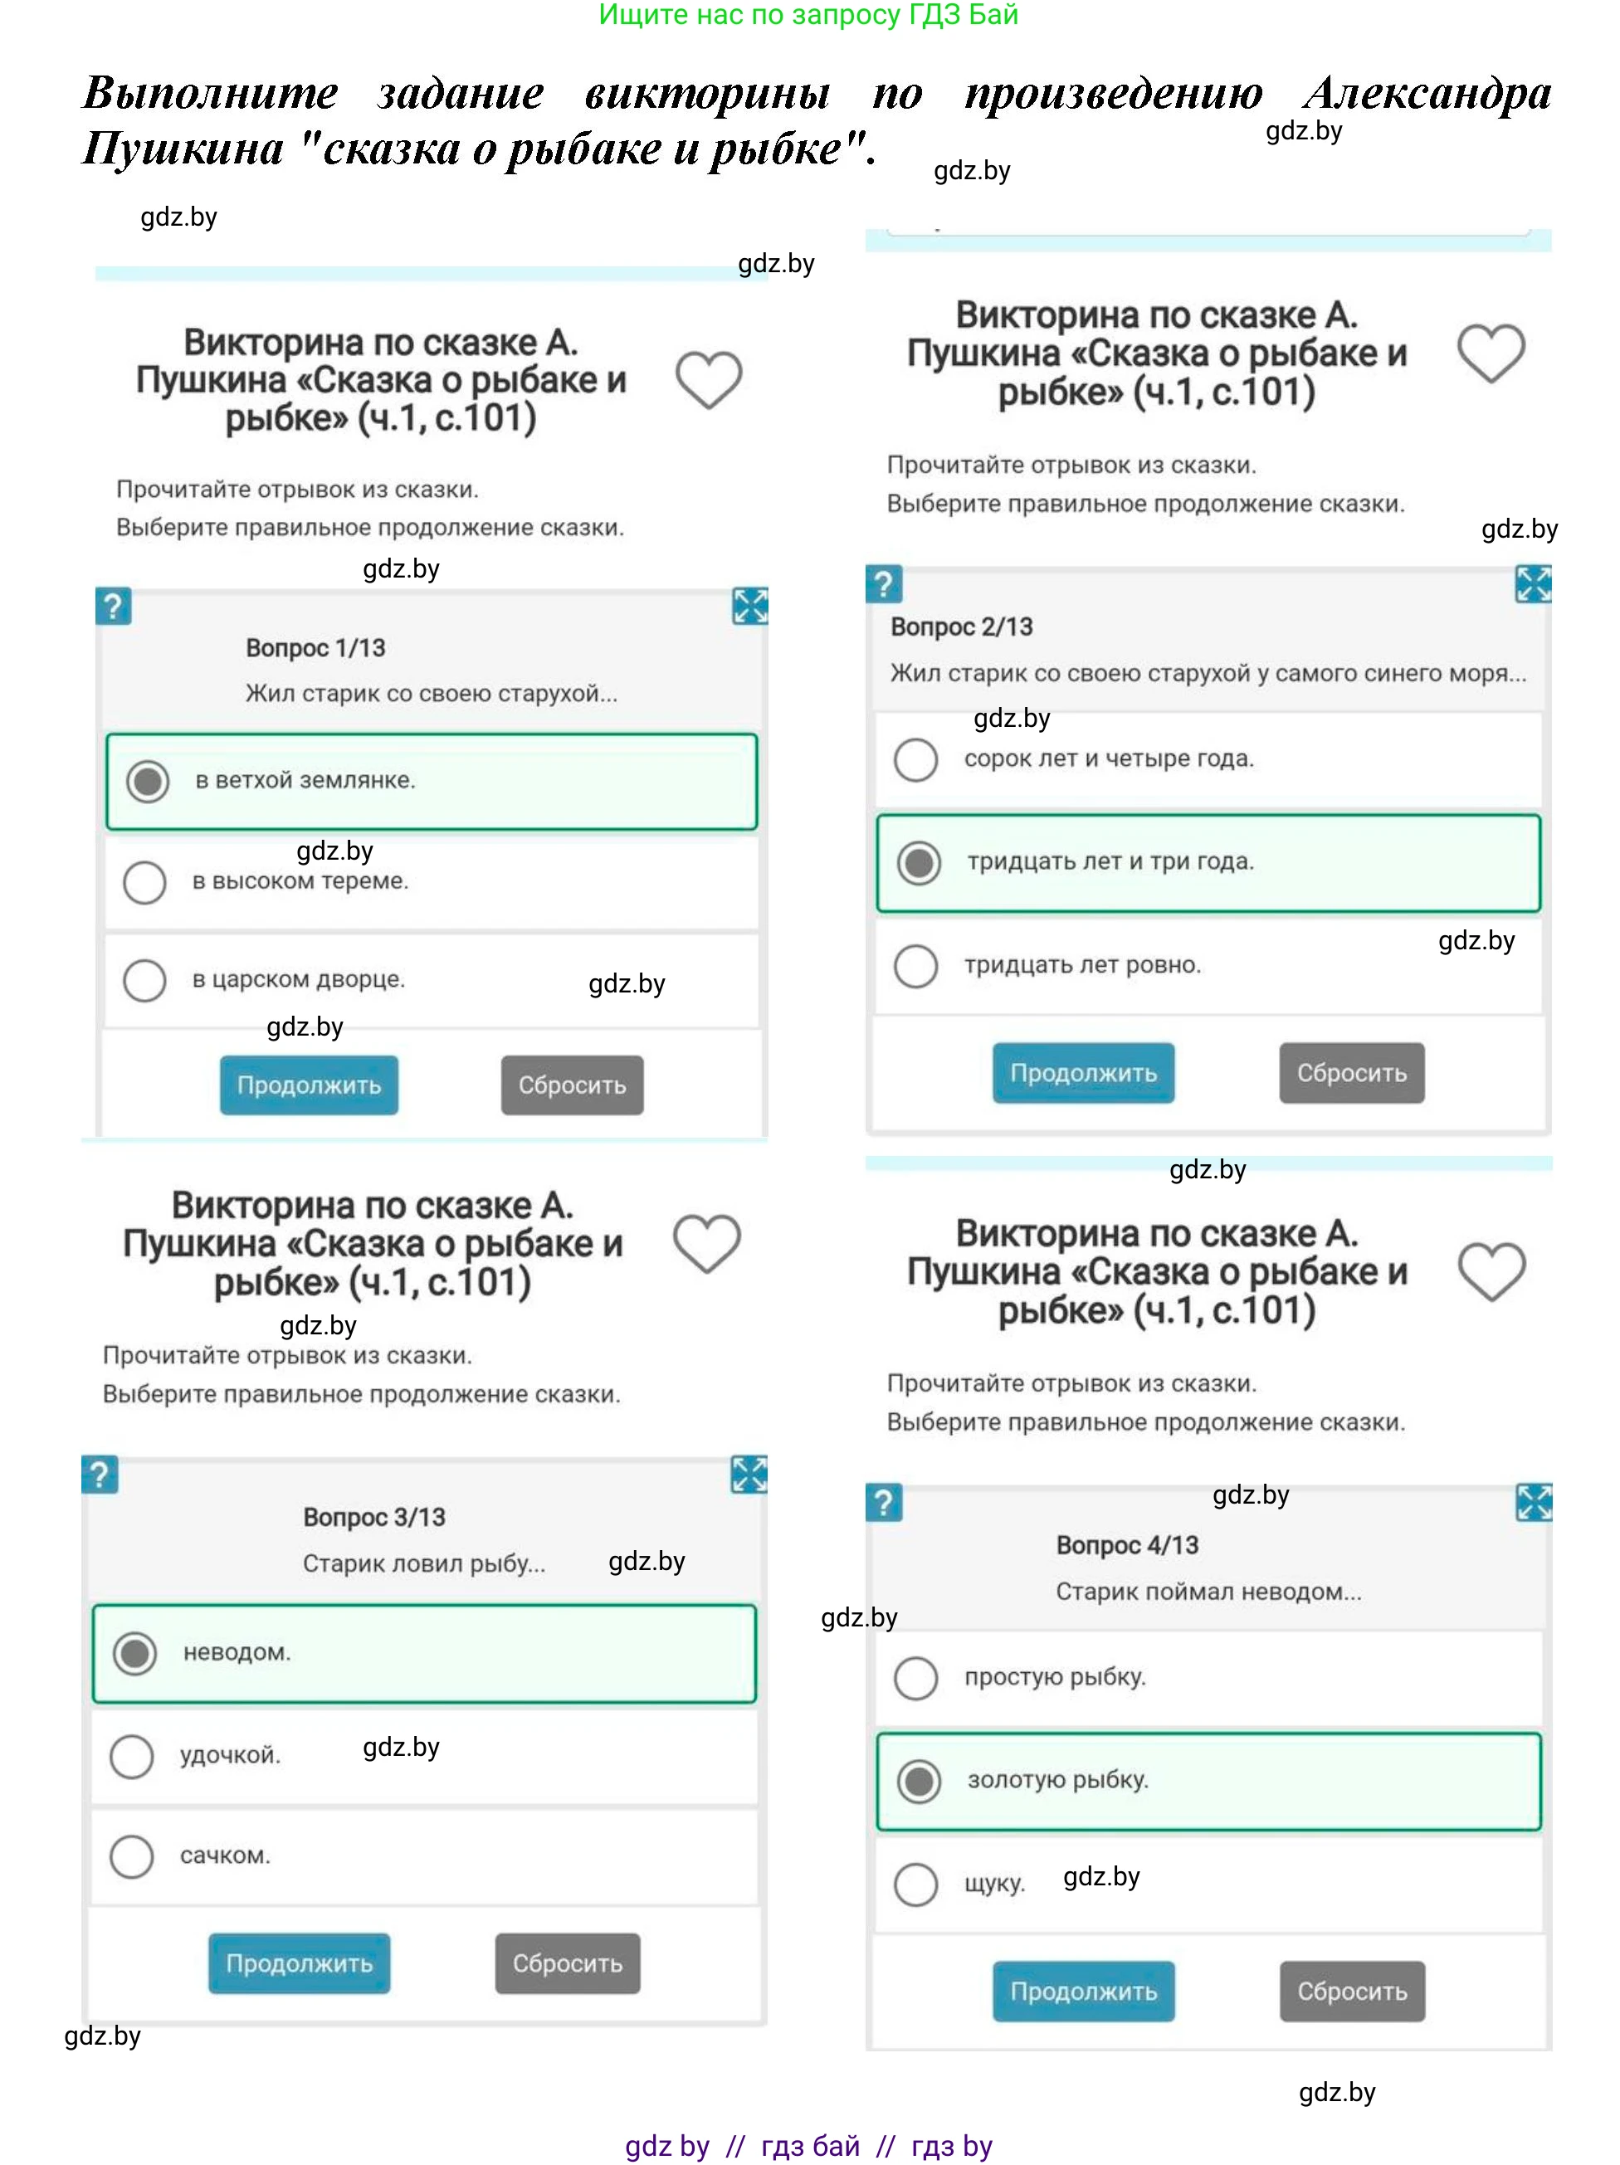Select the «щуку» radio option
The width and height of the screenshot is (1620, 2165).
(x=916, y=1884)
